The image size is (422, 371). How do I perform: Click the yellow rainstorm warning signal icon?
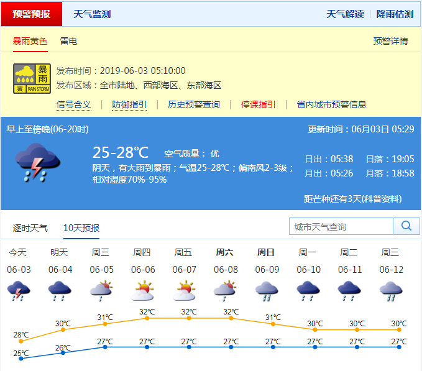coord(32,78)
